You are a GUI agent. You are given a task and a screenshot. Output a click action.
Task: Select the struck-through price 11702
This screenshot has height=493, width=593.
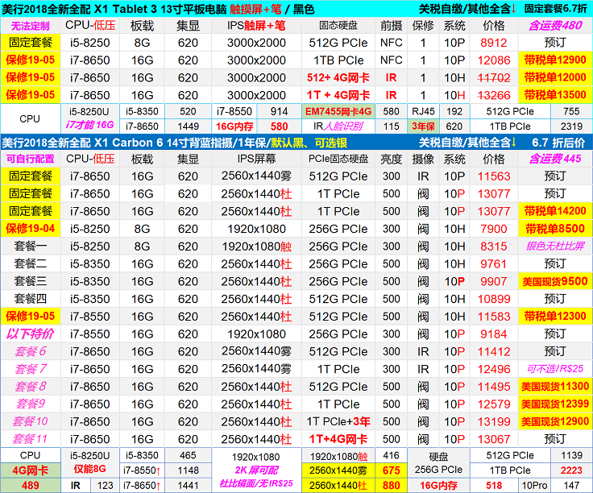[494, 78]
